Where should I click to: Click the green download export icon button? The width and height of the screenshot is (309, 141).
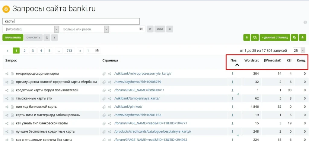(302, 37)
